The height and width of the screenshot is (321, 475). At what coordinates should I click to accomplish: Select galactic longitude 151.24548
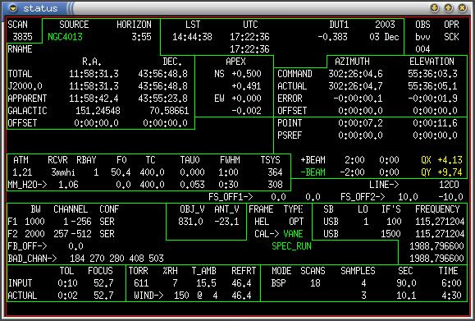click(x=98, y=111)
